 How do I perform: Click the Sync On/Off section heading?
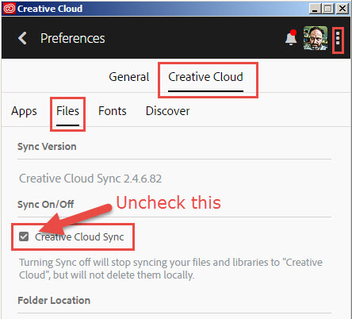tap(45, 204)
